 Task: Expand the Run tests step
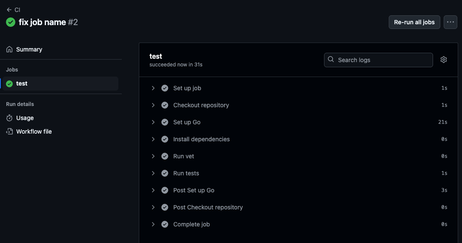(153, 173)
